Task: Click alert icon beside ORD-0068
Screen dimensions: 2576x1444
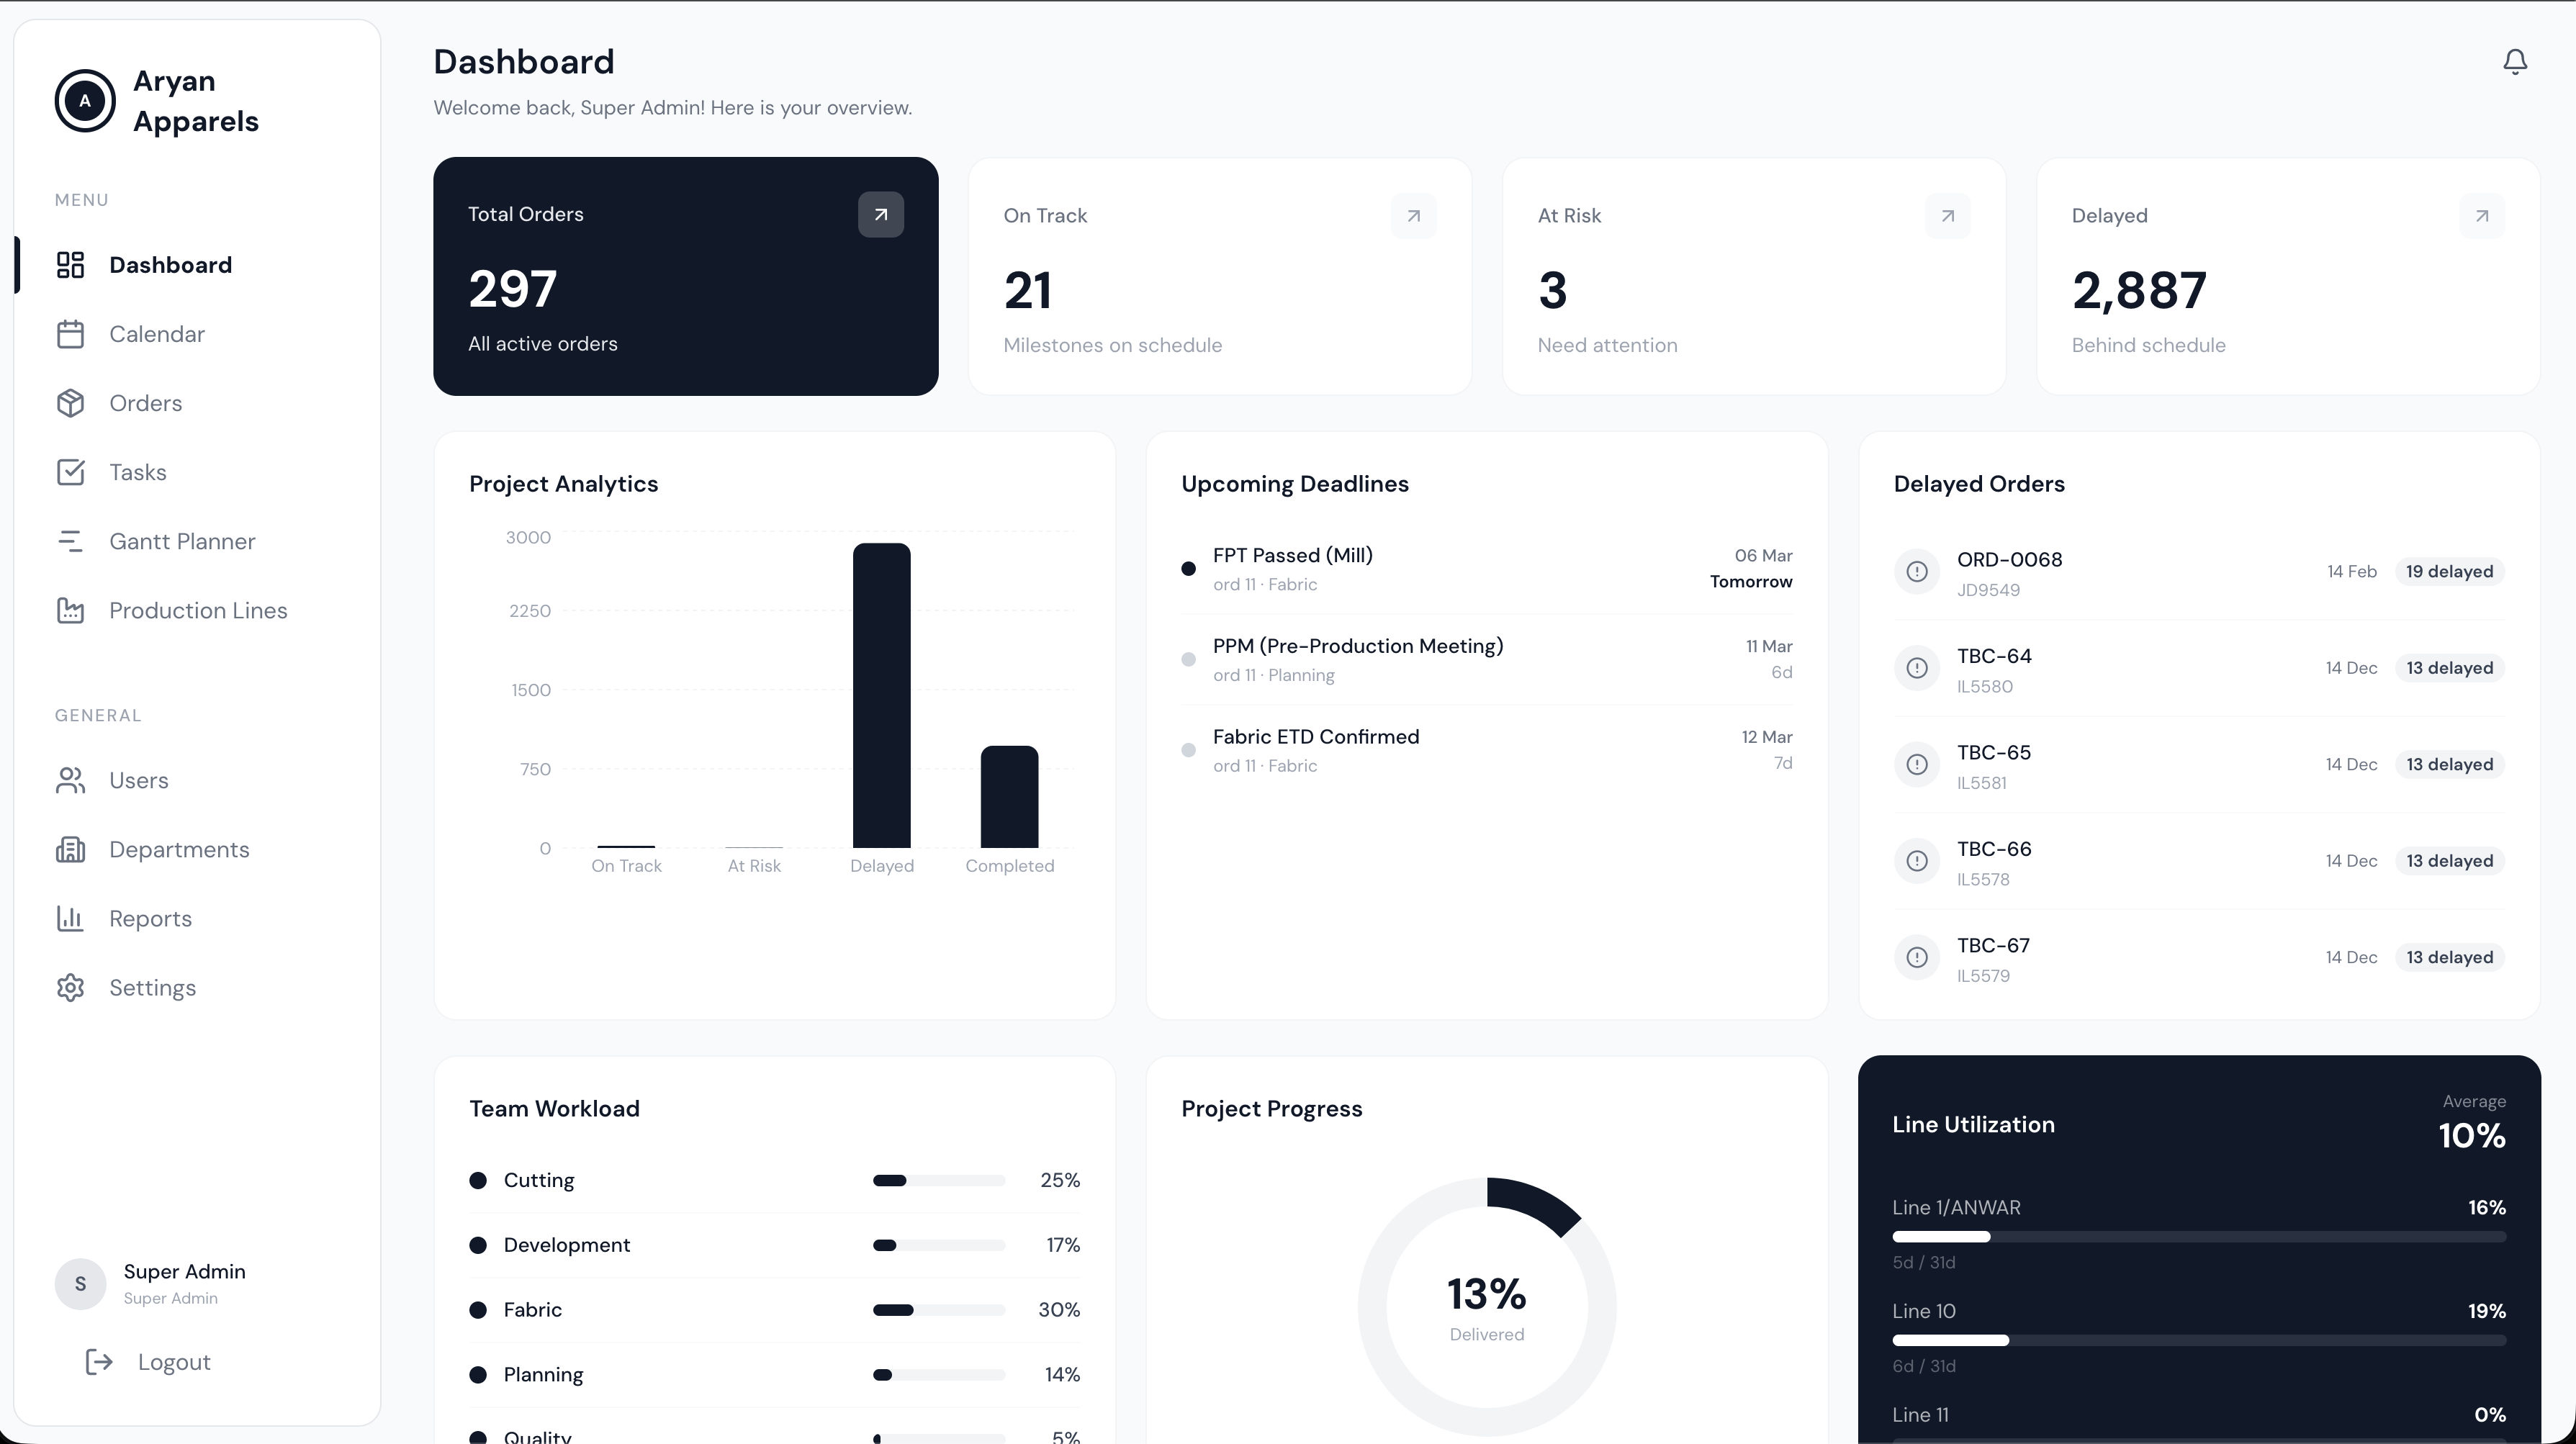Action: [1916, 572]
